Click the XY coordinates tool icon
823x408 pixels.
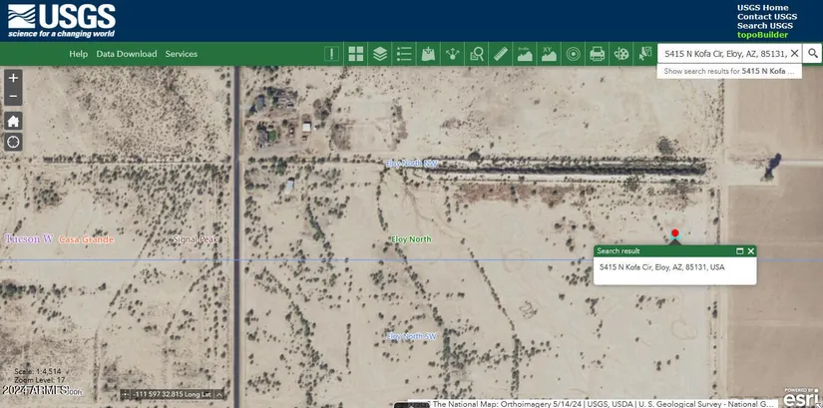[549, 54]
